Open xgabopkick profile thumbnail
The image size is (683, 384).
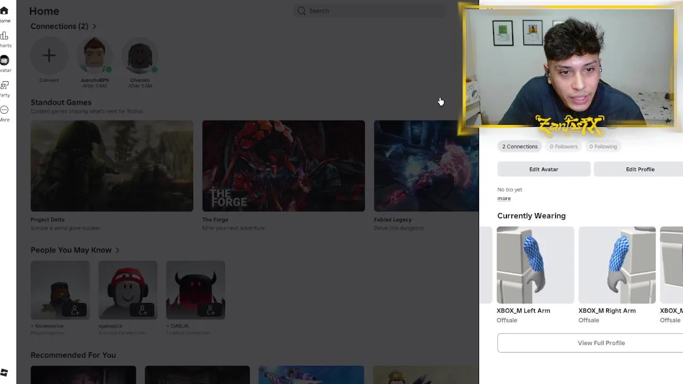[128, 290]
